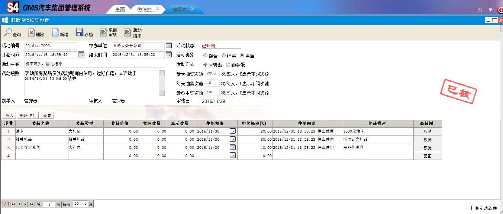Switch to the 桌面 tab
This screenshot has width=503, height=214.
(x=120, y=10)
